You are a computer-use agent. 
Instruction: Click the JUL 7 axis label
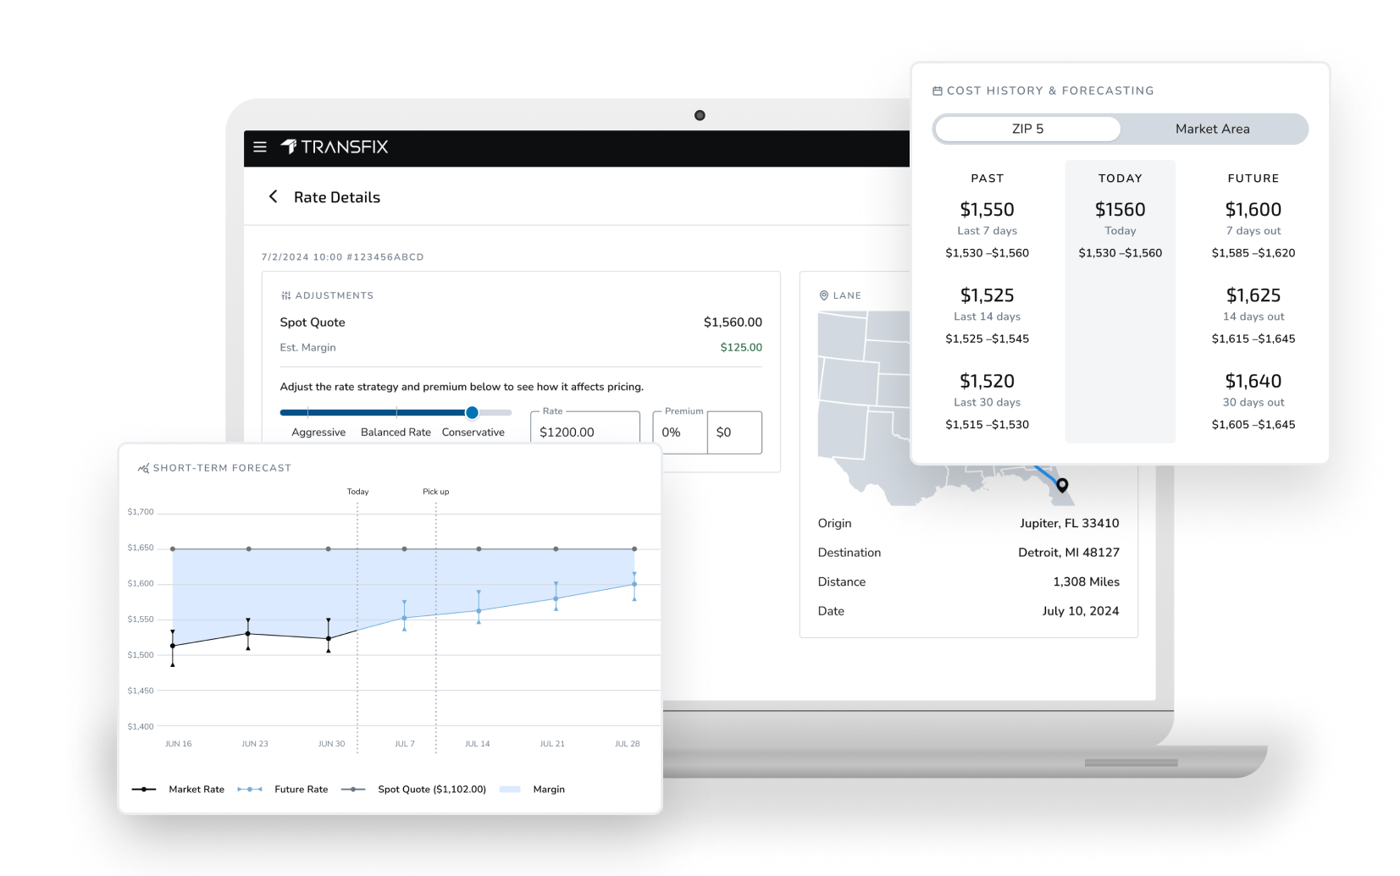405,744
